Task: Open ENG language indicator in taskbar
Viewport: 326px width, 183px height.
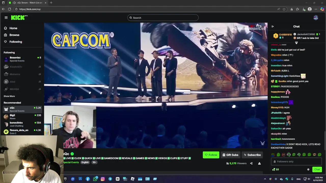Action: (x=298, y=179)
